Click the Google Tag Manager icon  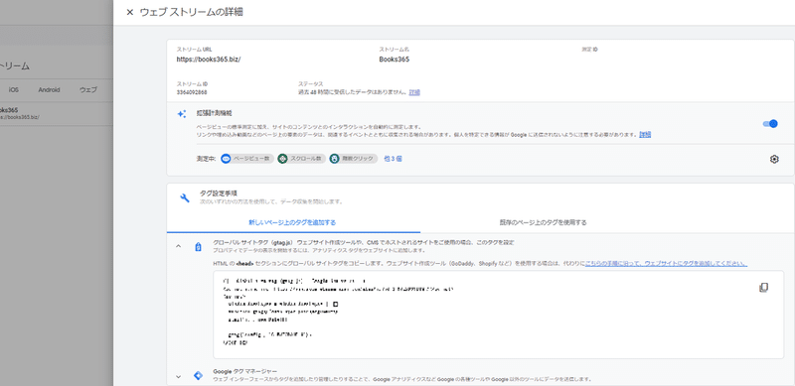click(x=198, y=375)
